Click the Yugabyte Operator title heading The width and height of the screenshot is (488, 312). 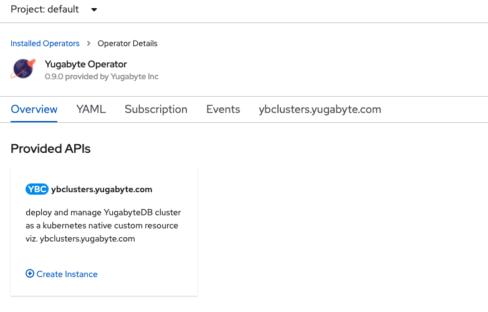click(x=85, y=64)
